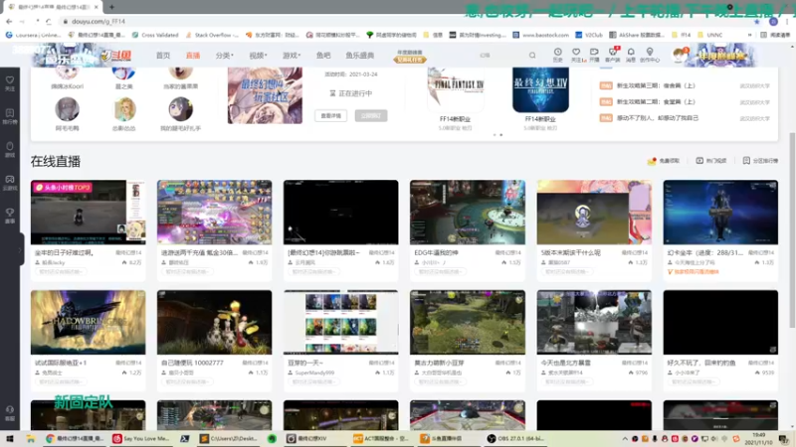The image size is (796, 447).
Task: Open a new Chrome tab
Action: (x=111, y=7)
